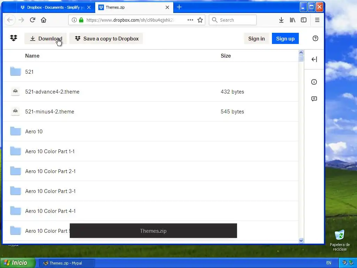
Task: Open the page actions three-dot menu
Action: click(x=190, y=20)
